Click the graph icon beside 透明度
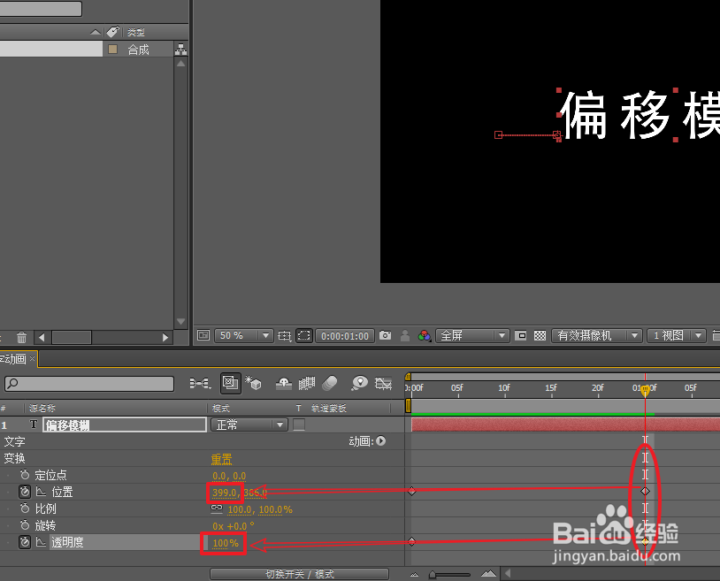Screen dimensions: 720x581 coord(41,542)
